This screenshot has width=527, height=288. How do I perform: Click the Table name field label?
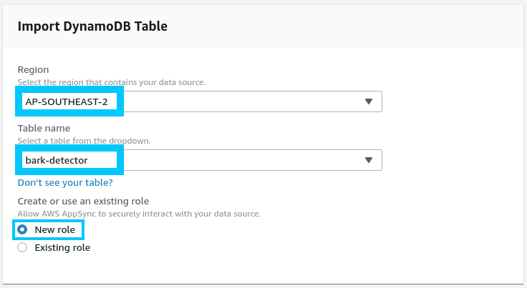[44, 129]
